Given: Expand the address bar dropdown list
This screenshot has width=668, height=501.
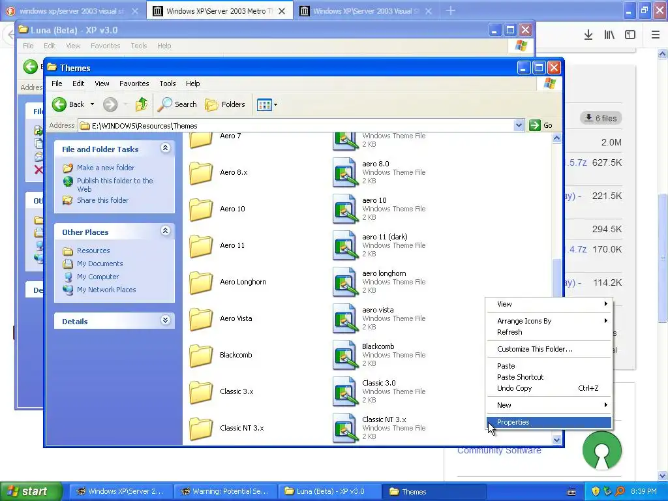Looking at the screenshot, I should coord(519,125).
